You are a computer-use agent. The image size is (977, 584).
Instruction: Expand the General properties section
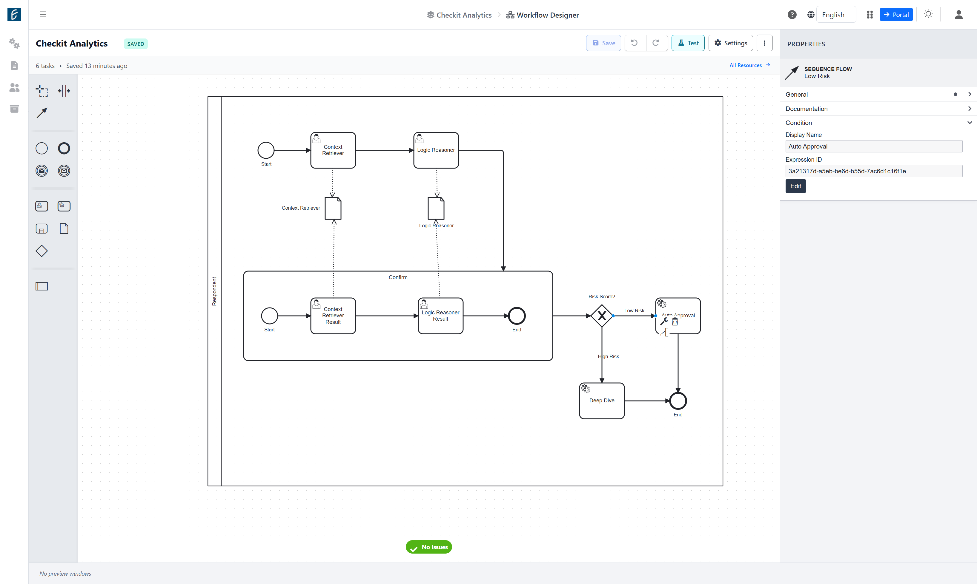(x=878, y=95)
